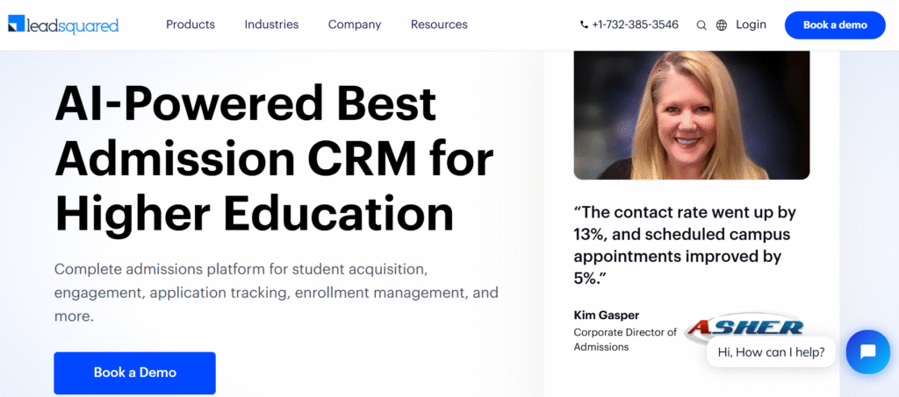Expand the Company menu
899x397 pixels.
355,25
